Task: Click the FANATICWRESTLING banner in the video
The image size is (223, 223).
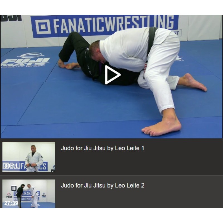Action: point(105,26)
